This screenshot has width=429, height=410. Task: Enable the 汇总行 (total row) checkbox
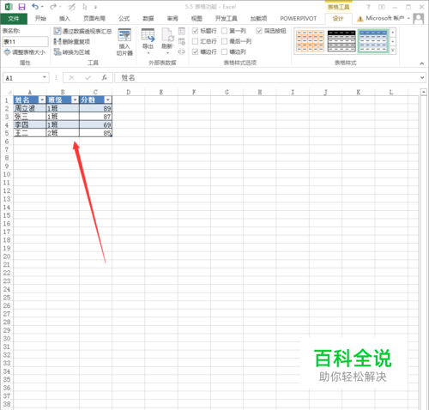[x=196, y=41]
